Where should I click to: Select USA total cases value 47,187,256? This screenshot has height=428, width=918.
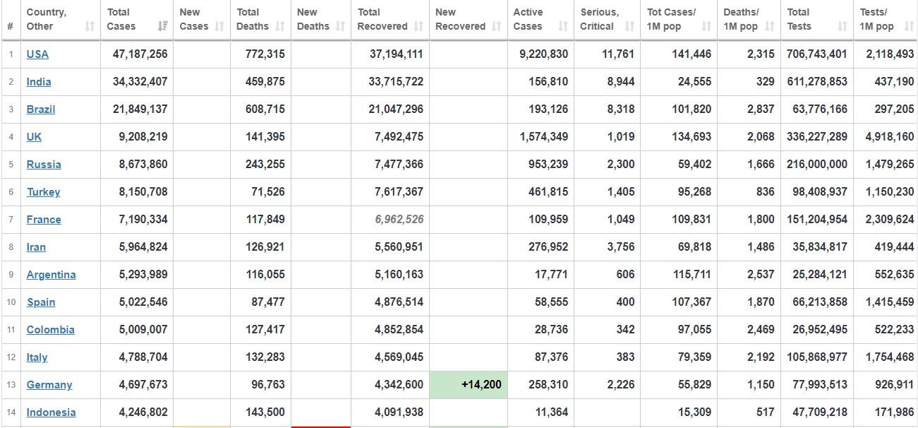pos(140,54)
